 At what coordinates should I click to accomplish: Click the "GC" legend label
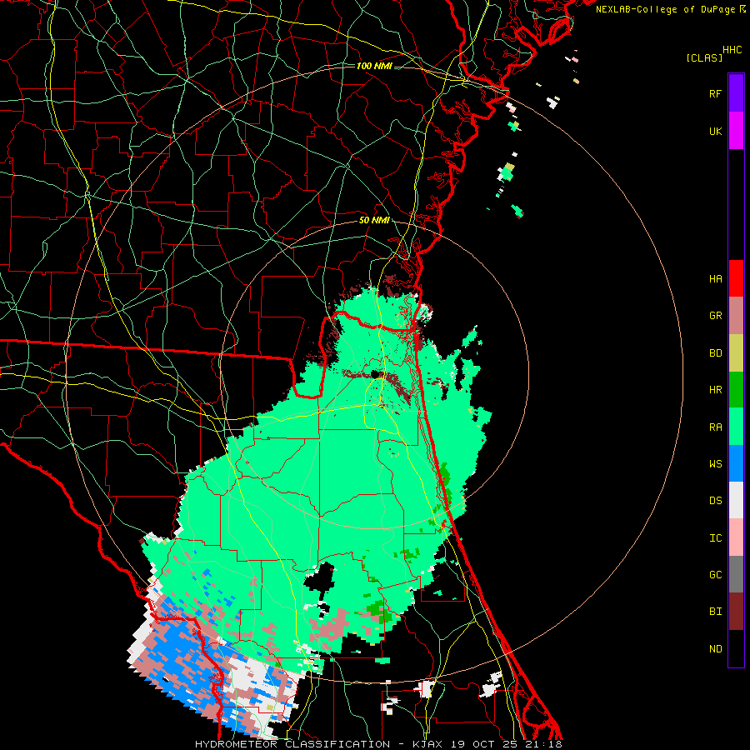(715, 575)
